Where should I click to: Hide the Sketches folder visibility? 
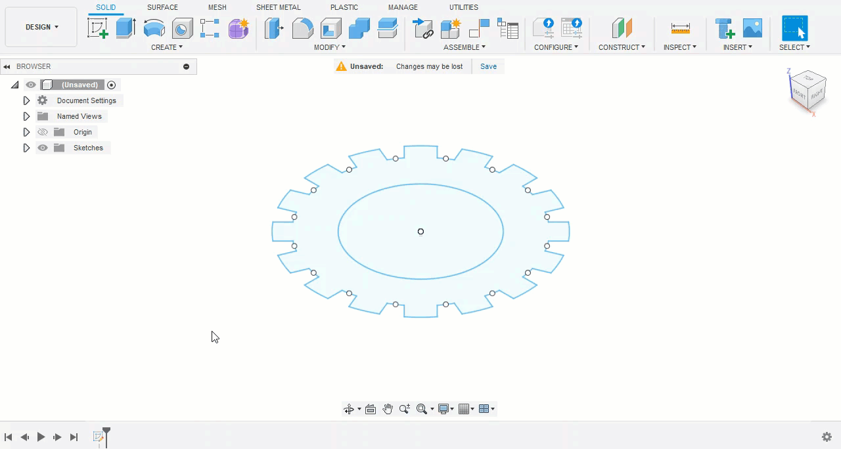coord(43,148)
